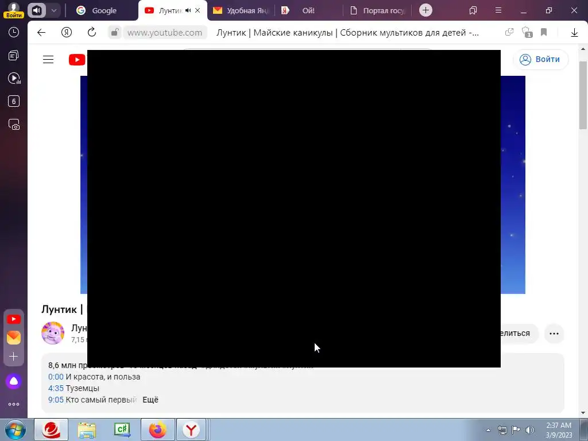Launch Alice voice assistant in the sidebar
588x441 pixels.
(14, 381)
